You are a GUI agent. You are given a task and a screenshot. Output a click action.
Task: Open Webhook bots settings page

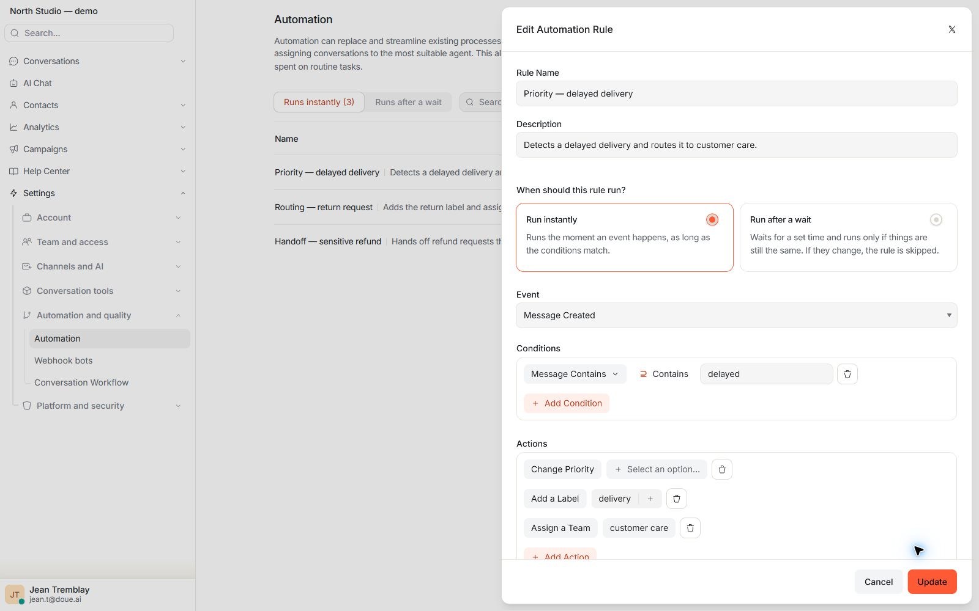point(64,360)
